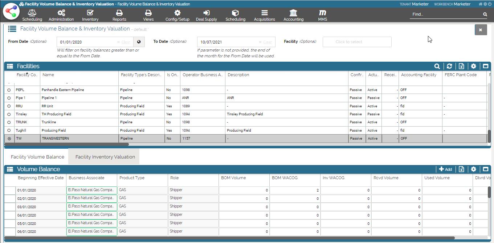Export Facilities grid to Excel
This screenshot has height=243, width=494.
click(x=461, y=66)
